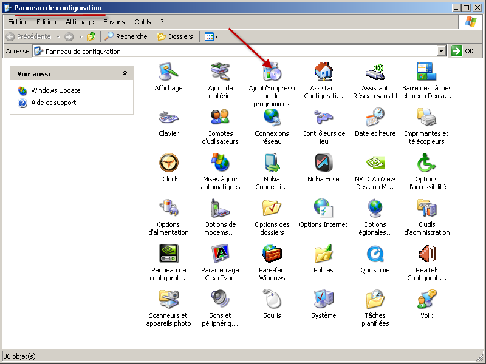Viewport: 486px width, 364px height.
Task: Expand the Précédente history dropdown arrow
Action: pyautogui.click(x=58, y=37)
